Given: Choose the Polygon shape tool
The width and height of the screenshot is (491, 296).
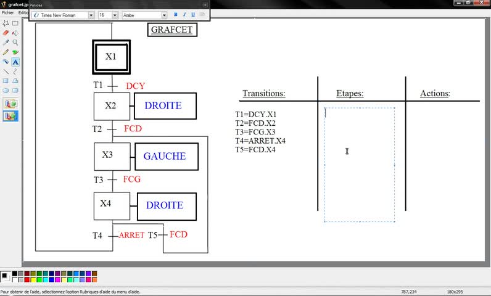Looking at the screenshot, I should click(x=15, y=81).
